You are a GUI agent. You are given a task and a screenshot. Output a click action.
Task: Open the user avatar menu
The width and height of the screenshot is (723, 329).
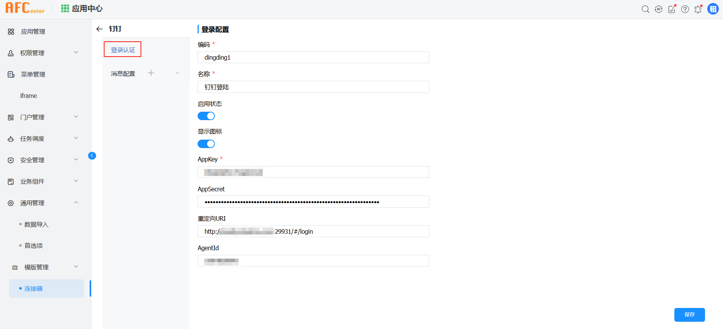[x=713, y=9]
